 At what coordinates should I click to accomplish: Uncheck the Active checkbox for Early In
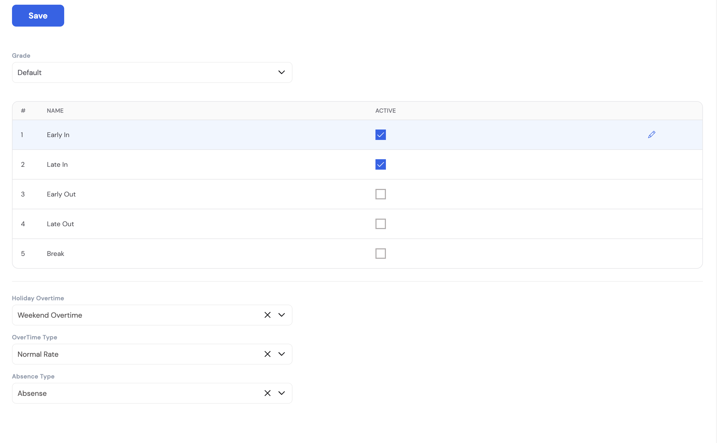(x=380, y=135)
